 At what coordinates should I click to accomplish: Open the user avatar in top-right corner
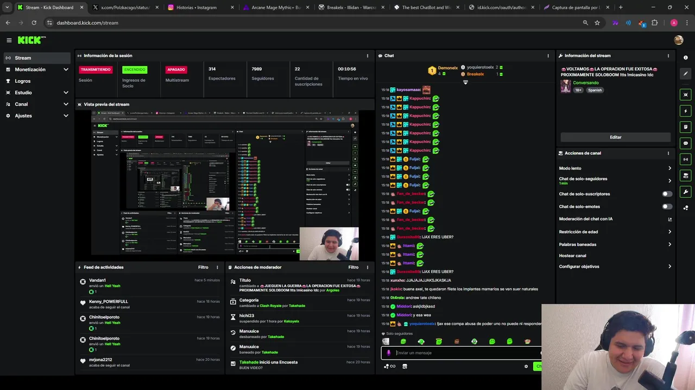(678, 40)
